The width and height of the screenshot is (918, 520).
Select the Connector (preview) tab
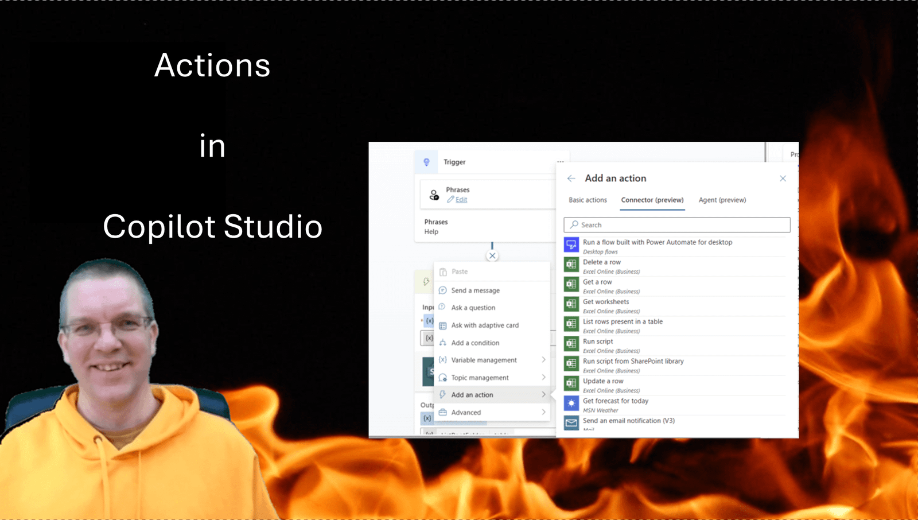pos(652,200)
